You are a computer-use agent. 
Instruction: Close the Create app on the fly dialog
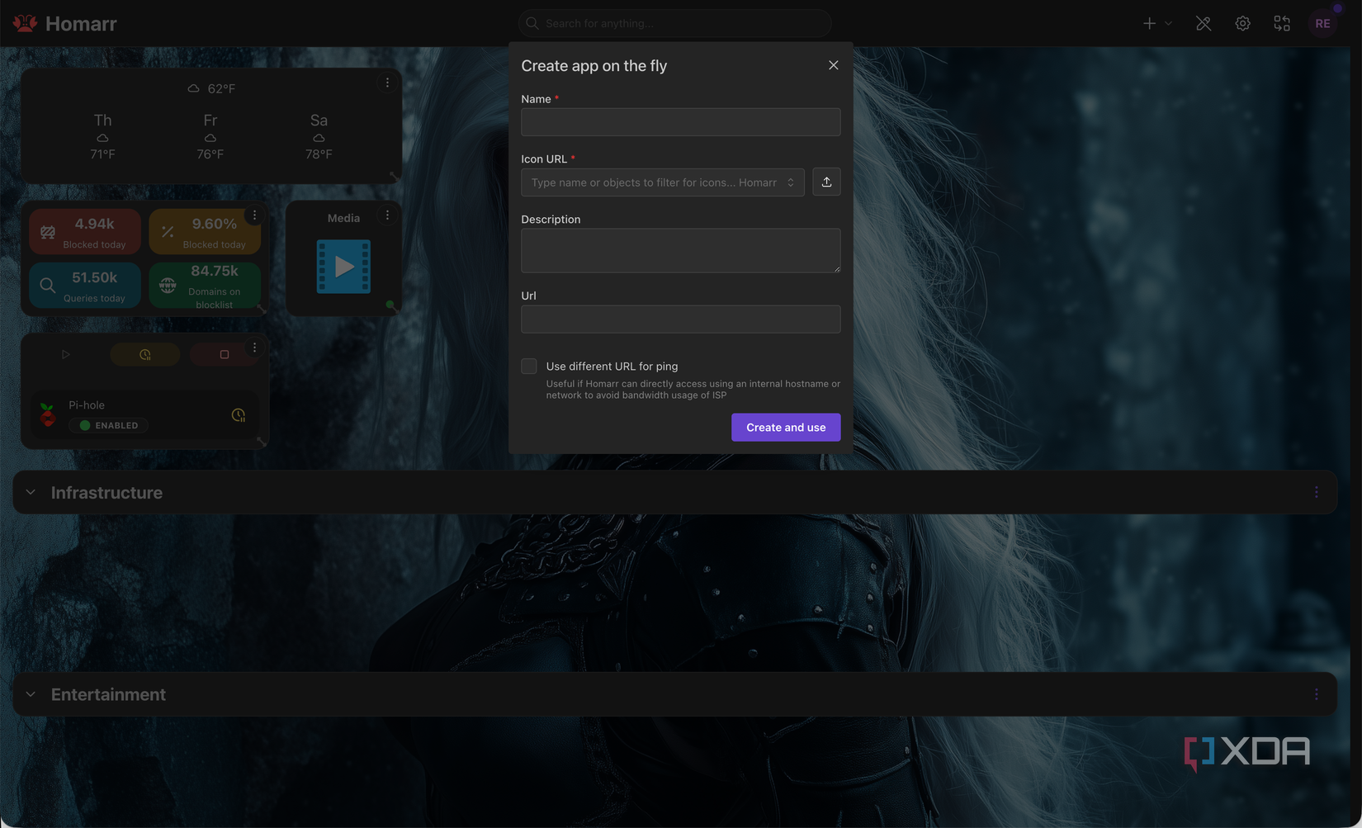click(x=833, y=65)
